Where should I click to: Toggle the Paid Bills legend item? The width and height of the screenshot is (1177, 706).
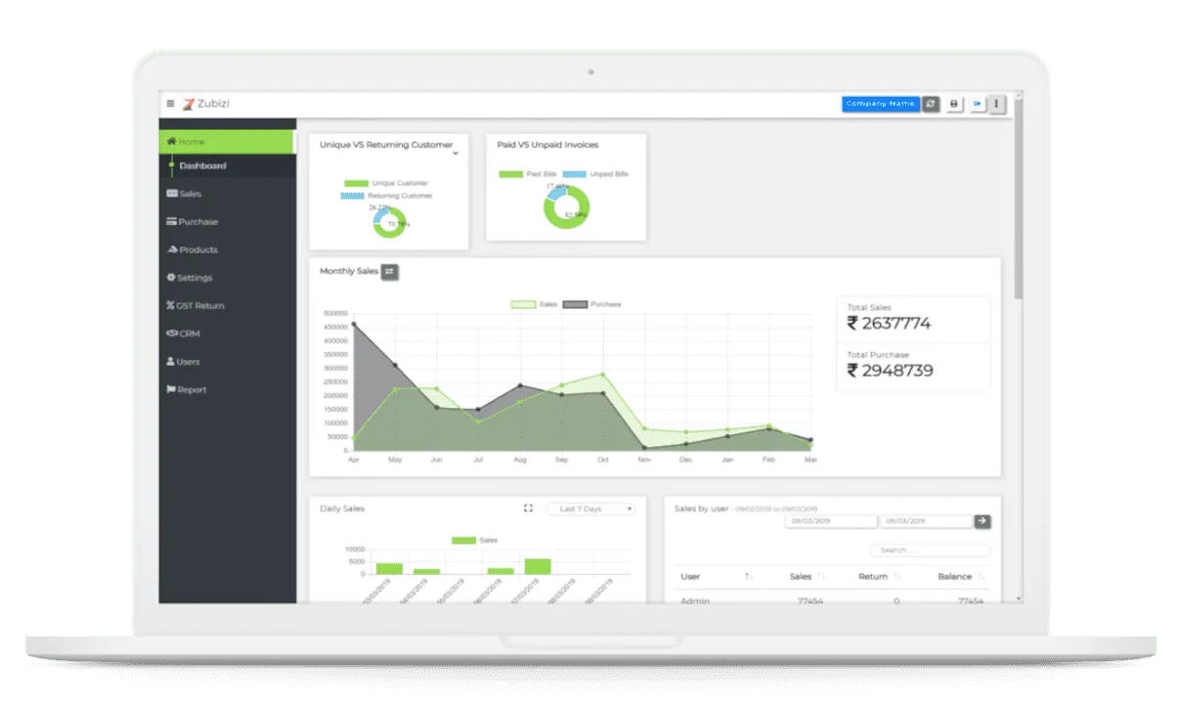[529, 174]
